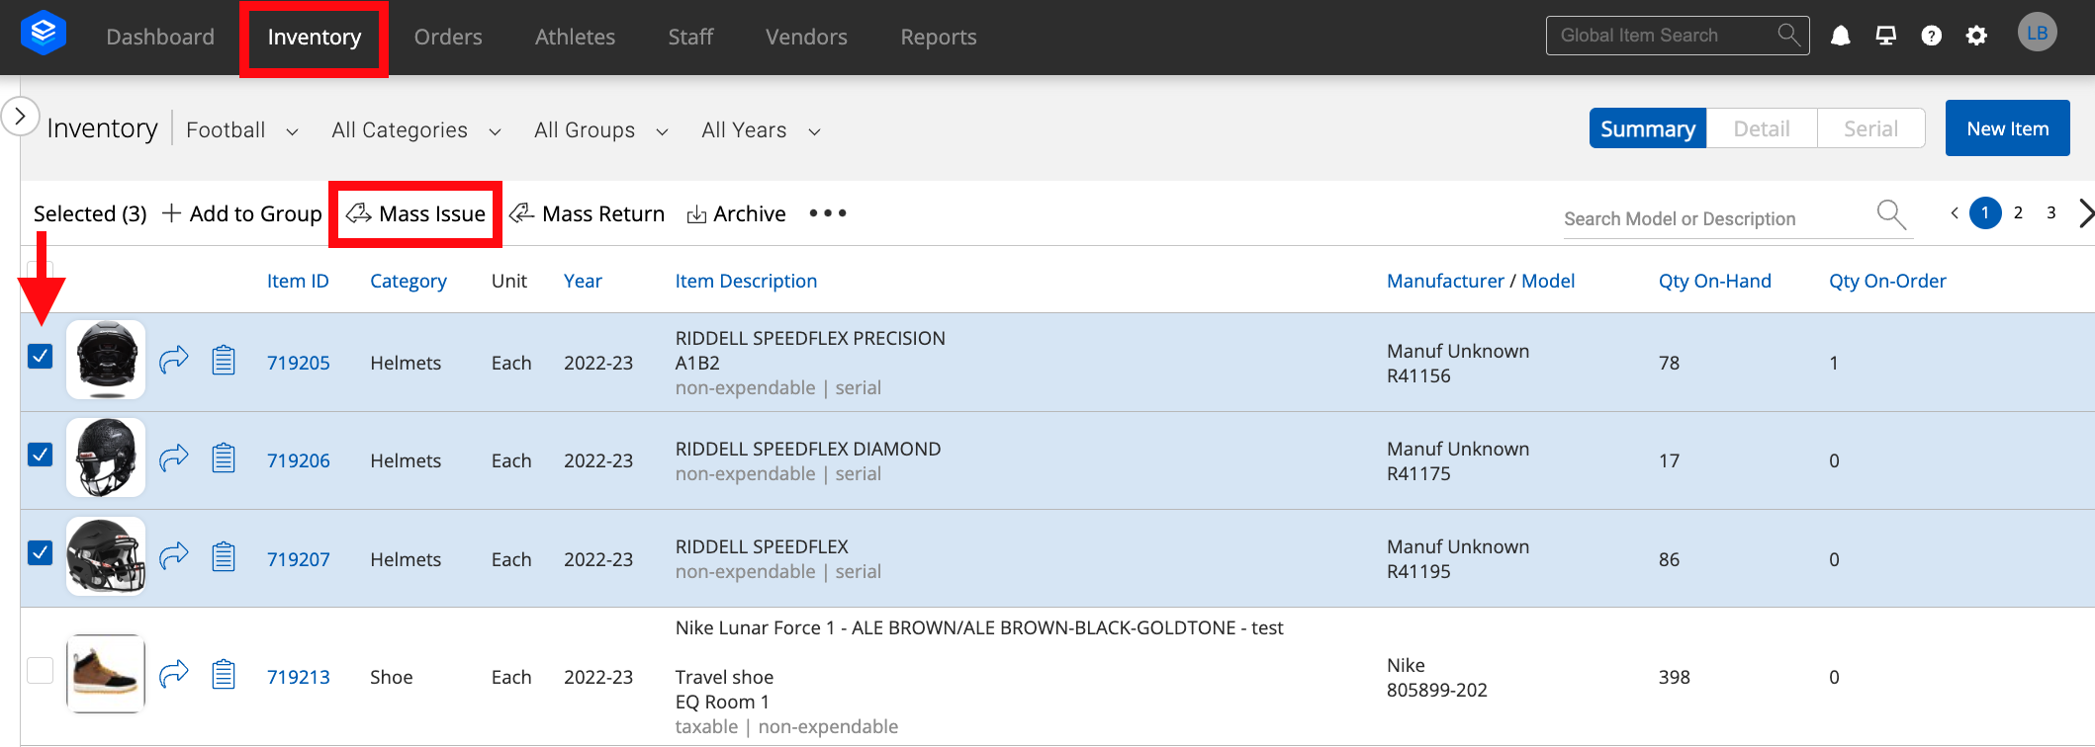Screen dimensions: 2095x747
Task: Open the help question mark icon
Action: [1931, 37]
